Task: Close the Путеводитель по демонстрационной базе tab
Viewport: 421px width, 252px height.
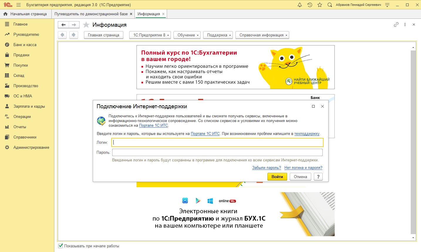Action: (131, 14)
